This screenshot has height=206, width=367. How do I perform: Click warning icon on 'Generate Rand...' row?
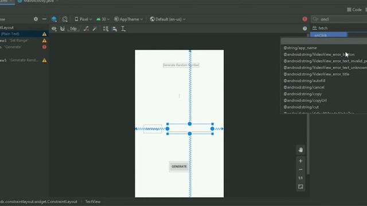(x=44, y=60)
